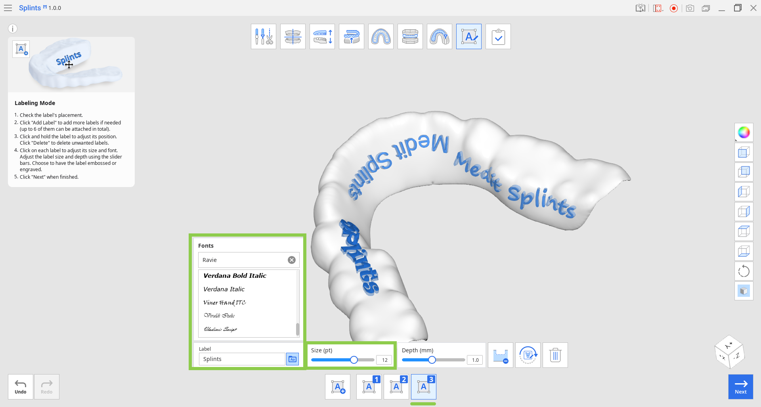Toggle the model display mode cube icon
The height and width of the screenshot is (407, 761).
(744, 291)
